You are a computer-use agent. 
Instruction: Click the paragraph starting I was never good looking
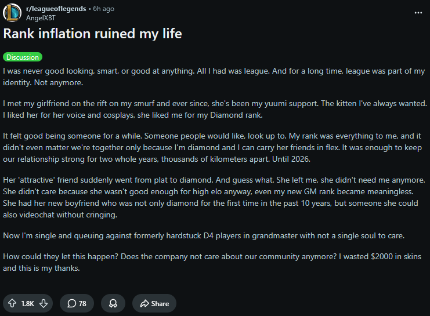[x=214, y=77]
